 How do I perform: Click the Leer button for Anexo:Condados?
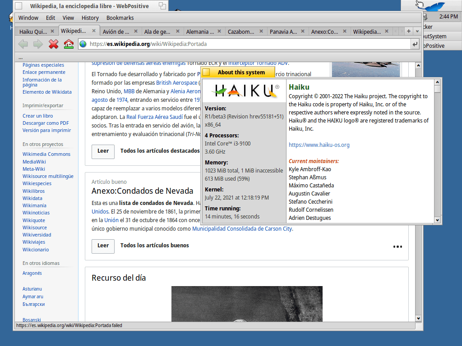[103, 246]
